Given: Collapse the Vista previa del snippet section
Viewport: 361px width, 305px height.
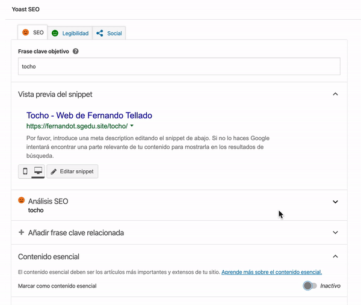Looking at the screenshot, I should coord(336,94).
